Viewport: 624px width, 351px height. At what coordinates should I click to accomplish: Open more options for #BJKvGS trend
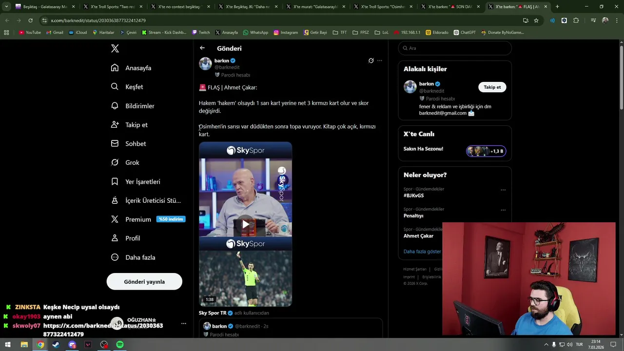point(503,190)
